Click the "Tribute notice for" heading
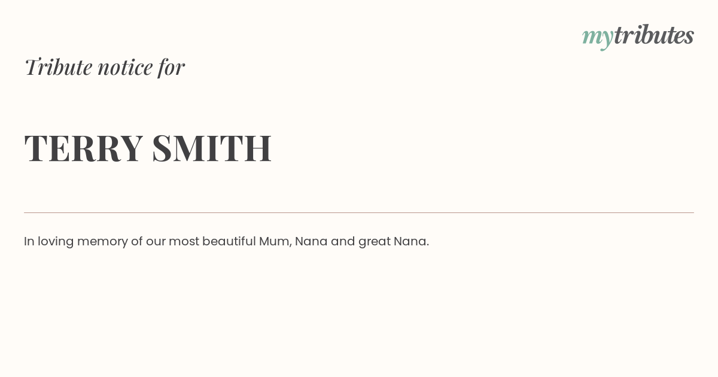This screenshot has height=377, width=718. 104,67
